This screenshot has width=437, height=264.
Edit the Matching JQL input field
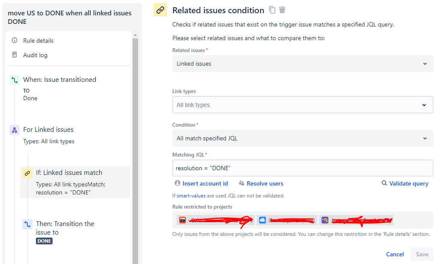(303, 168)
